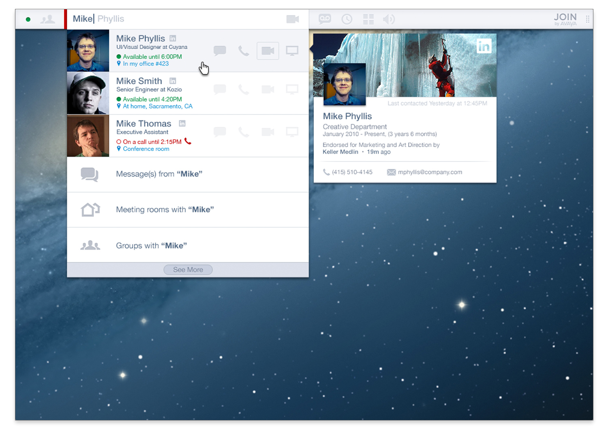Select Mike Thomas profile photo
The width and height of the screenshot is (608, 433).
pyautogui.click(x=88, y=136)
